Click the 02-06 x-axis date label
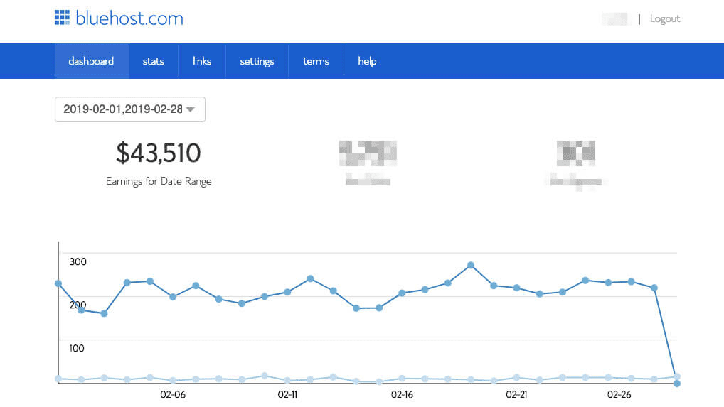This screenshot has width=724, height=407. tap(173, 395)
